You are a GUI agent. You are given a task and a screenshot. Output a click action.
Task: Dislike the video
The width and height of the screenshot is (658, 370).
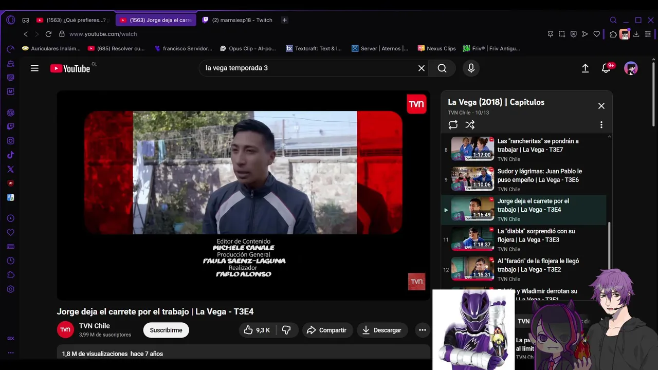pyautogui.click(x=287, y=330)
